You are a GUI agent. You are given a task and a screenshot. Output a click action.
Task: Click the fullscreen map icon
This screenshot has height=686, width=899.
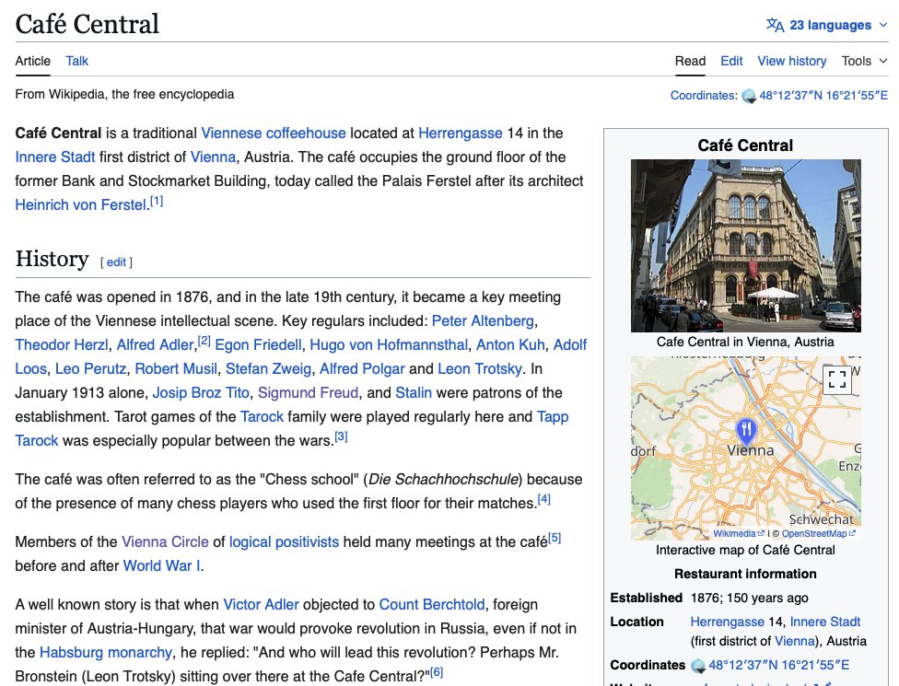[x=837, y=378]
